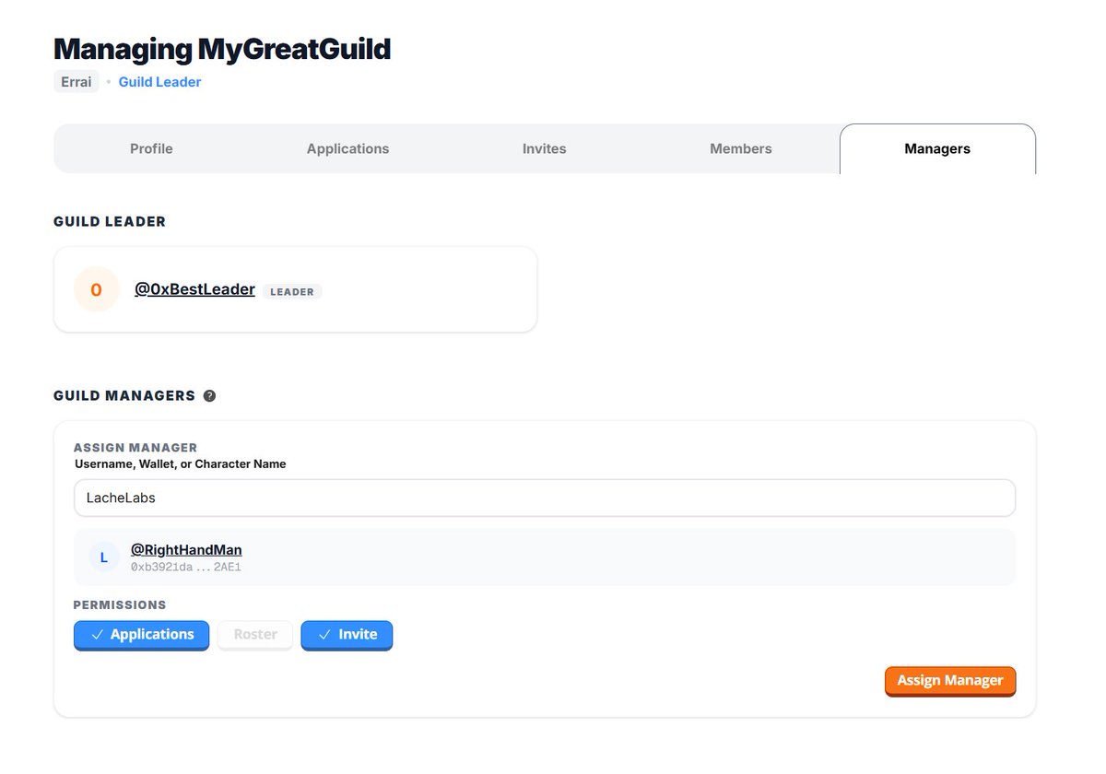Click the Guild Leader link under the title
Screen dimensions: 1106x774
(x=159, y=82)
